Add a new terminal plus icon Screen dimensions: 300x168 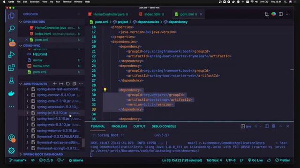coord(255,126)
